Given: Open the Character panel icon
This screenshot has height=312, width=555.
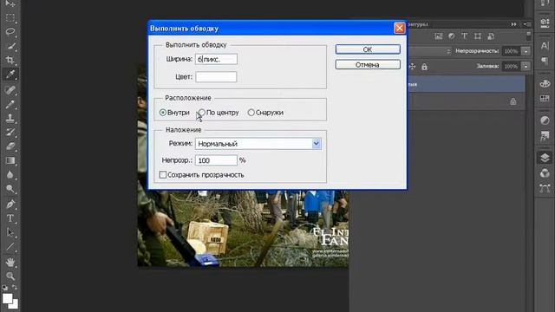Looking at the screenshot, I should (545, 46).
